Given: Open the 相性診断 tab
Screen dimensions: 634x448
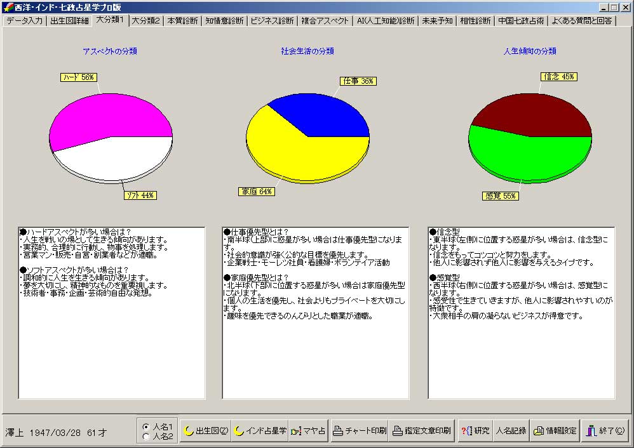Looking at the screenshot, I should coord(475,20).
